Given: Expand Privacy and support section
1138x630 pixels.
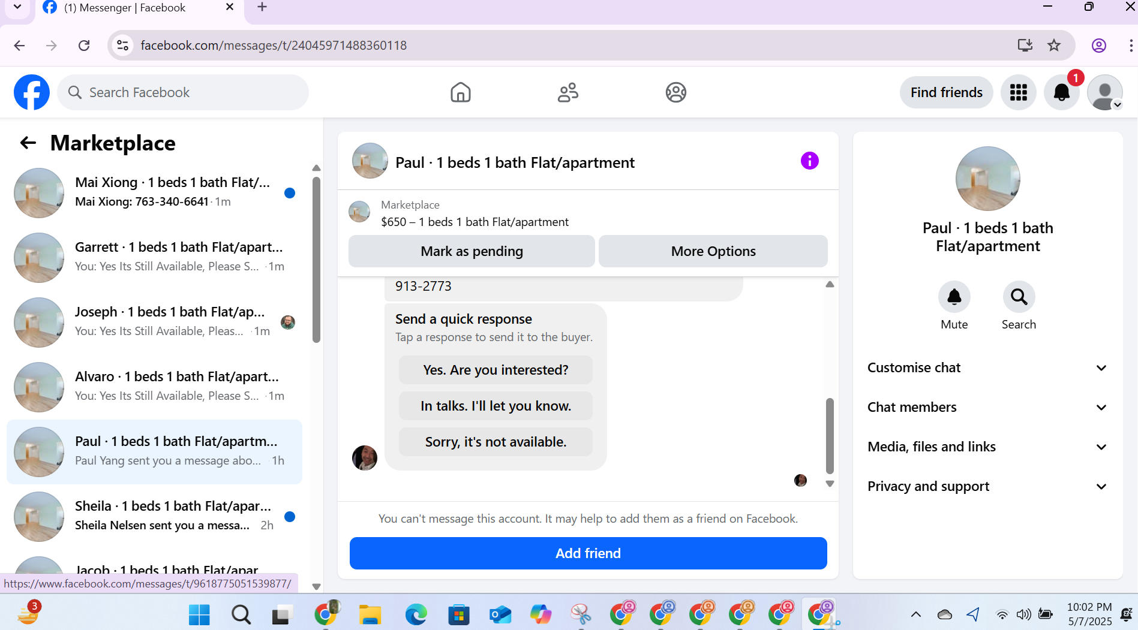Looking at the screenshot, I should pyautogui.click(x=987, y=487).
